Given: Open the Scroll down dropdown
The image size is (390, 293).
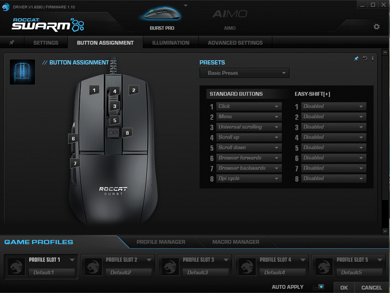Looking at the screenshot, I should point(249,147).
